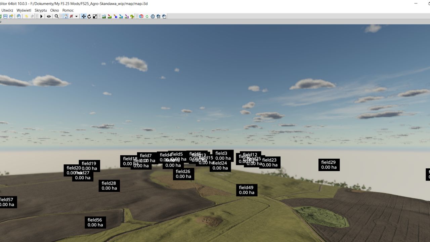Click the Redo arrow icon
This screenshot has width=430, height=242.
click(32, 16)
